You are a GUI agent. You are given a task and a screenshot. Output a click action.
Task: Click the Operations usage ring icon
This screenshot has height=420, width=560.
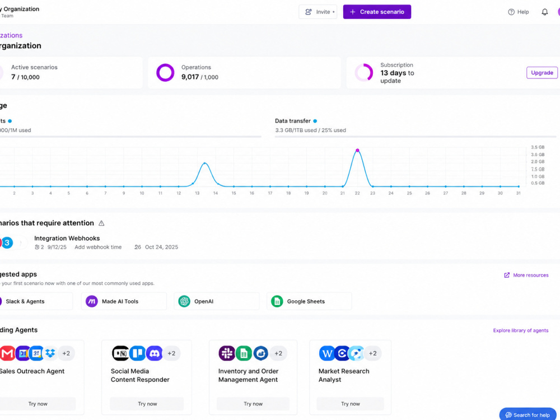click(x=165, y=72)
